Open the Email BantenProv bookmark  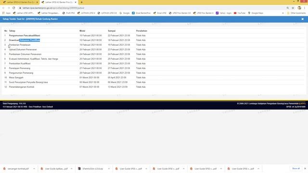[x=141, y=13]
